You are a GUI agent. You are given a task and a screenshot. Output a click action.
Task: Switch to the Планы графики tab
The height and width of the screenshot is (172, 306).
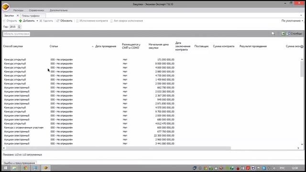[31, 16]
